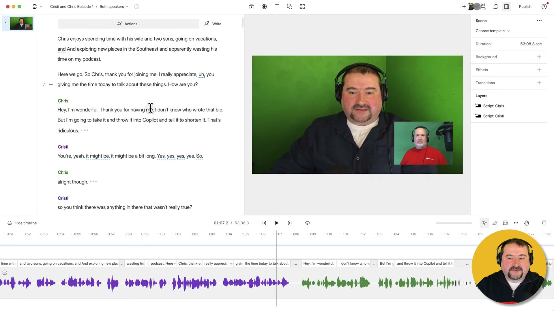Open the comments chat icon
The height and width of the screenshot is (311, 554).
coord(496,6)
